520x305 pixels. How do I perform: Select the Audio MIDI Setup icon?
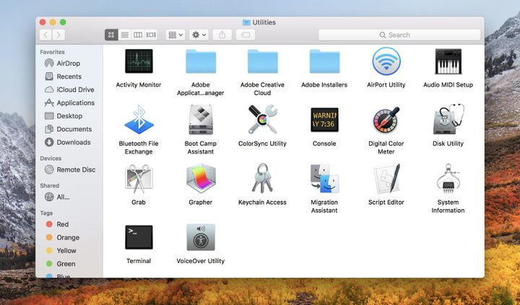tap(448, 61)
